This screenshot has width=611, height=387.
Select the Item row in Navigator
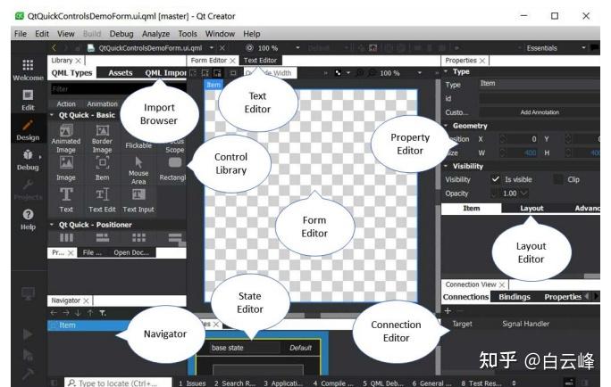coord(88,325)
